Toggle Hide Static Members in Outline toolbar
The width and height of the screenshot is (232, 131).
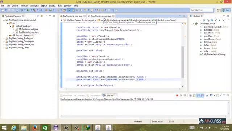tap(216, 20)
